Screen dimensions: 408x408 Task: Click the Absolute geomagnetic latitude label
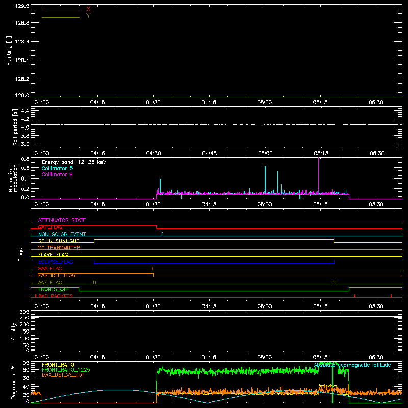[x=352, y=365]
